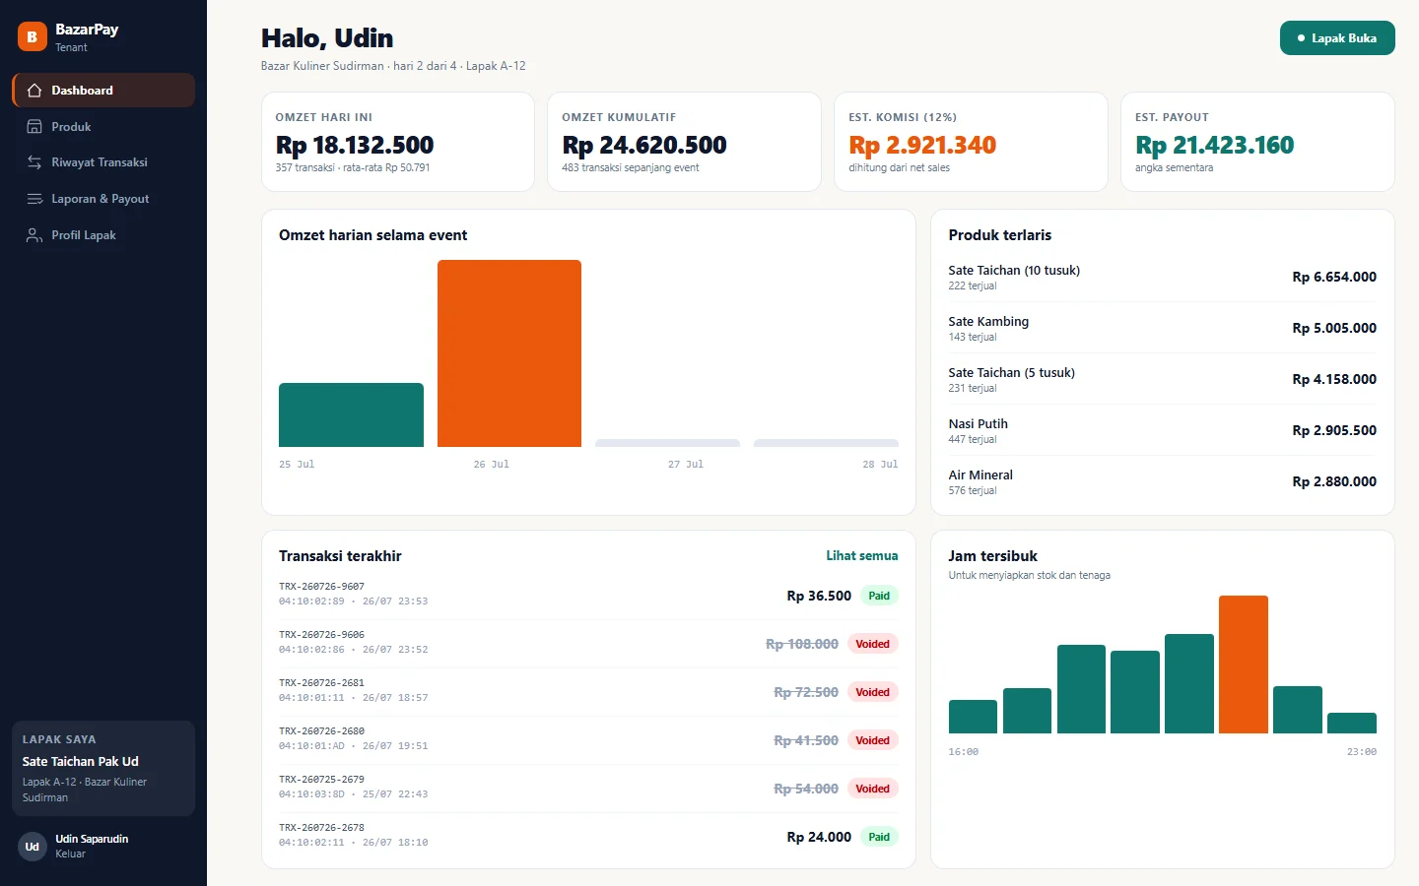Click the Produk store icon
The width and height of the screenshot is (1419, 886).
pyautogui.click(x=34, y=127)
